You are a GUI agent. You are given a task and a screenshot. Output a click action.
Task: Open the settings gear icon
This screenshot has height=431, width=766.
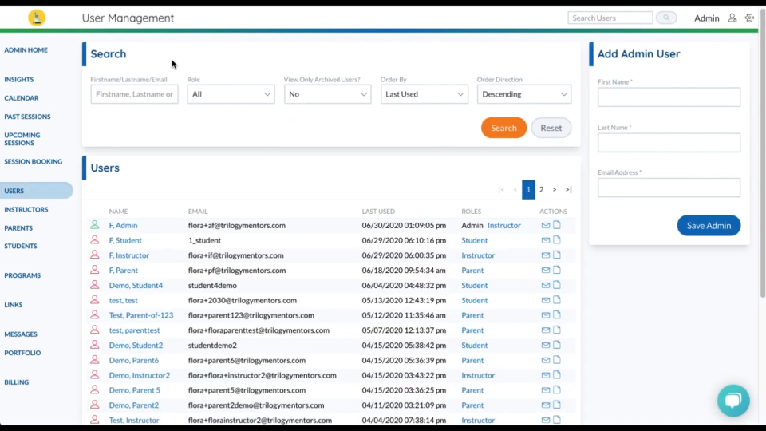coord(749,18)
